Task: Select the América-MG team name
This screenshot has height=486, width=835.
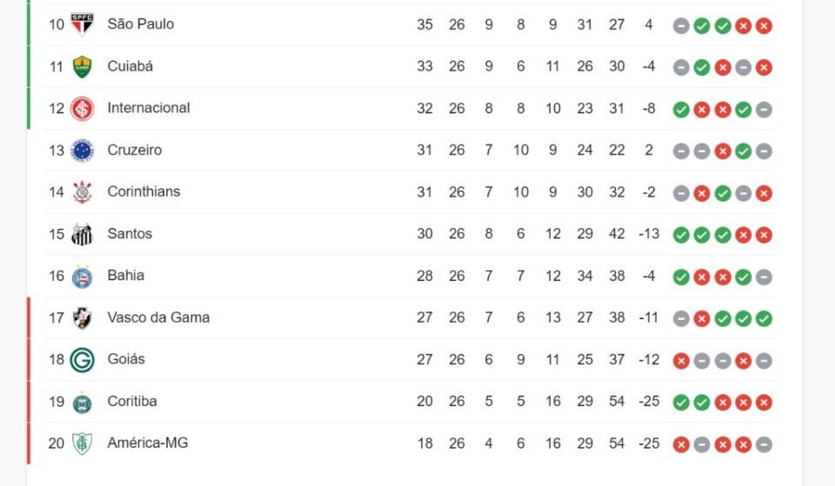Action: (x=148, y=443)
